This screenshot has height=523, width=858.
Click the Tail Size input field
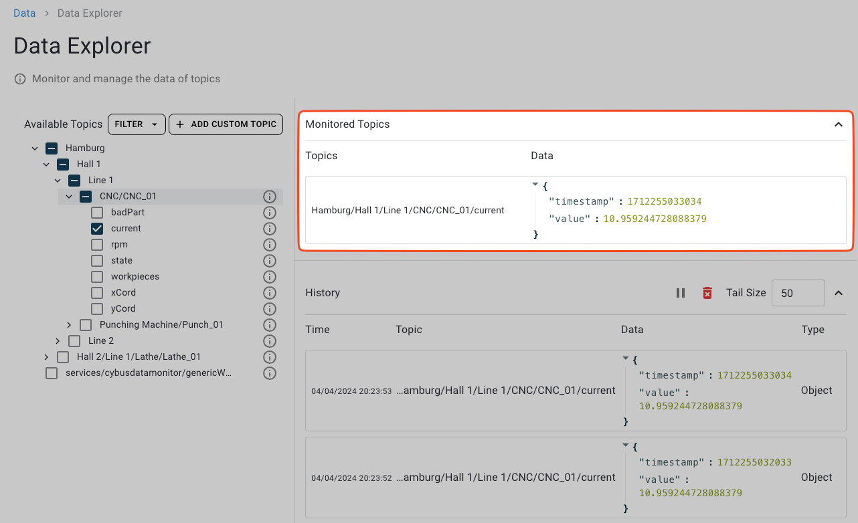tap(797, 293)
